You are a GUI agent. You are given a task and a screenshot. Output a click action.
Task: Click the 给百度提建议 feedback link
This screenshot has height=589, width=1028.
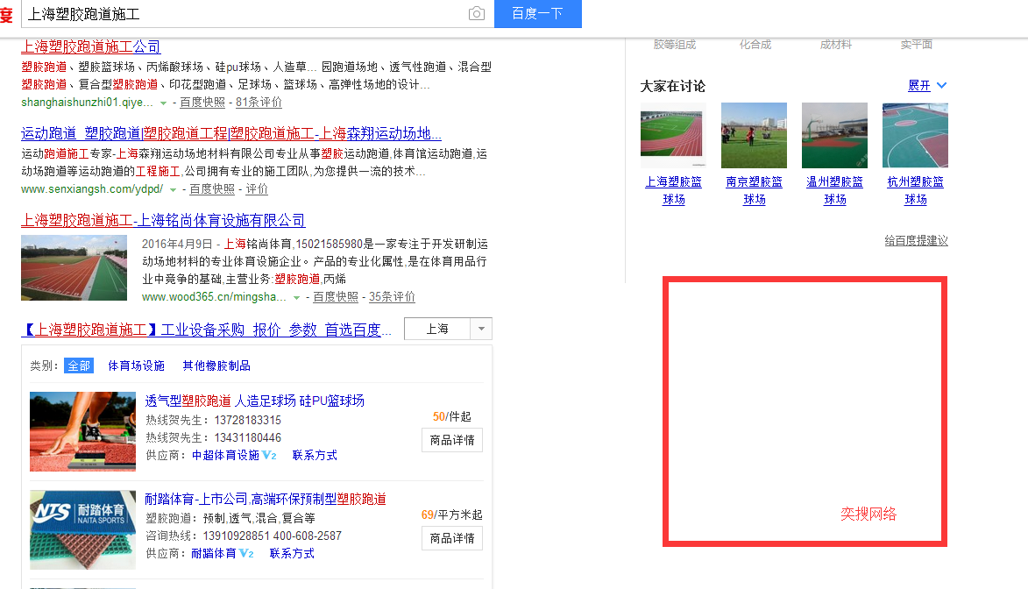click(x=916, y=241)
